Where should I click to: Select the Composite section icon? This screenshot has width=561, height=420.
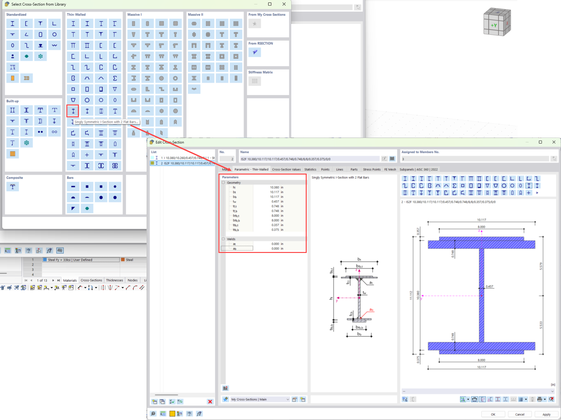click(12, 186)
